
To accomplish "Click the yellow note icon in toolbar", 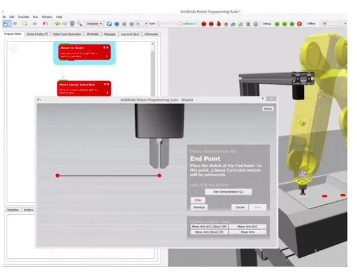I will point(25,24).
